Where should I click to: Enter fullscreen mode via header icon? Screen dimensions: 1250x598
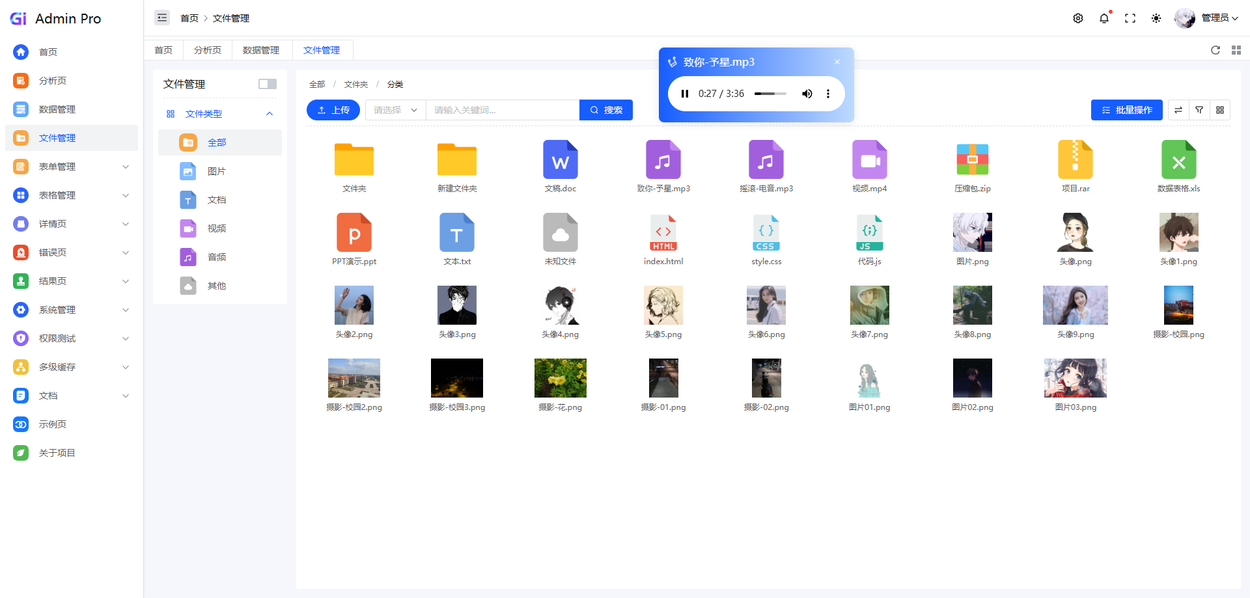coord(1130,18)
